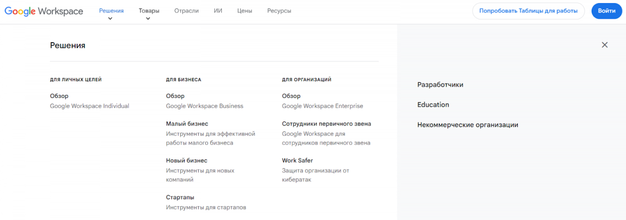The height and width of the screenshot is (220, 626).
Task: Open the ИИ menu item
Action: pos(218,11)
